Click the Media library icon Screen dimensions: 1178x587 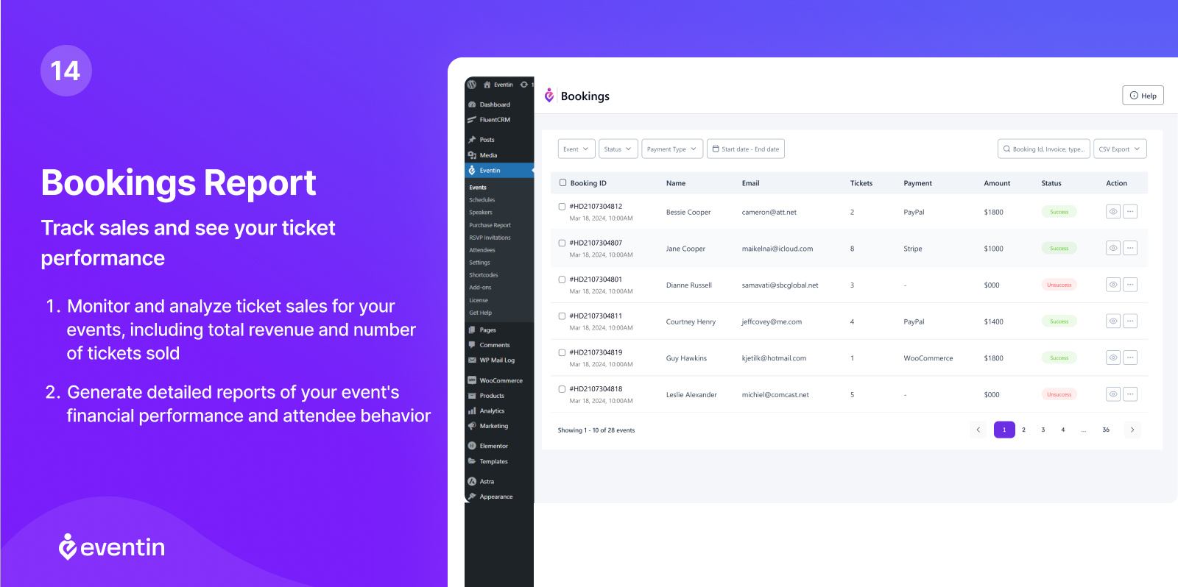click(472, 155)
